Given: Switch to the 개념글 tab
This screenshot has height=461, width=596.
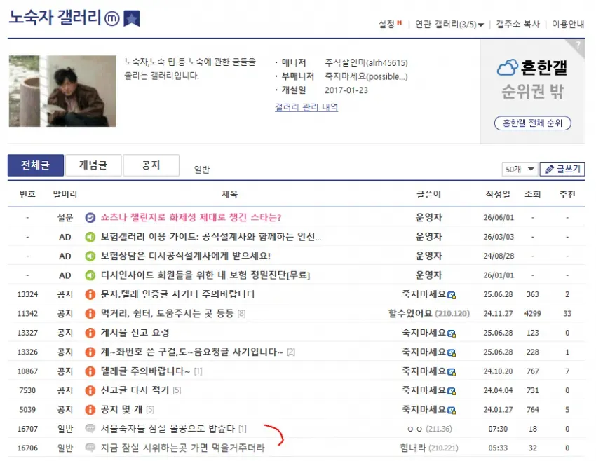Looking at the screenshot, I should tap(93, 165).
